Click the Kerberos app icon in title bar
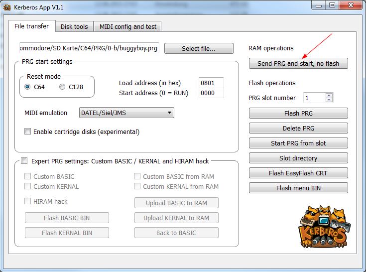This screenshot has height=272, width=366. tap(6, 6)
